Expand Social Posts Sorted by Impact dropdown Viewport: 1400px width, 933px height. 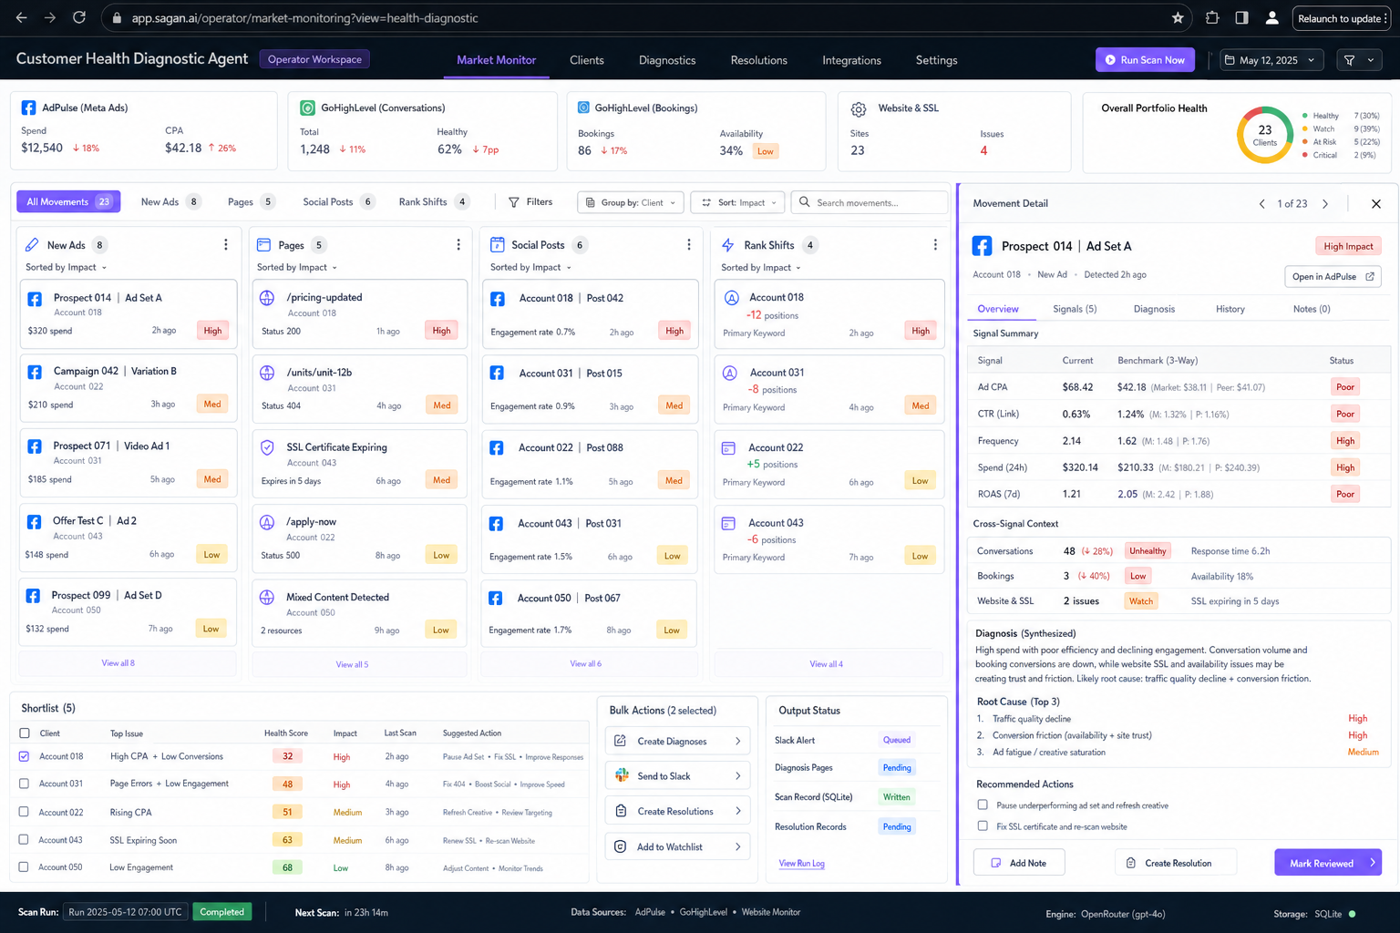531,267
